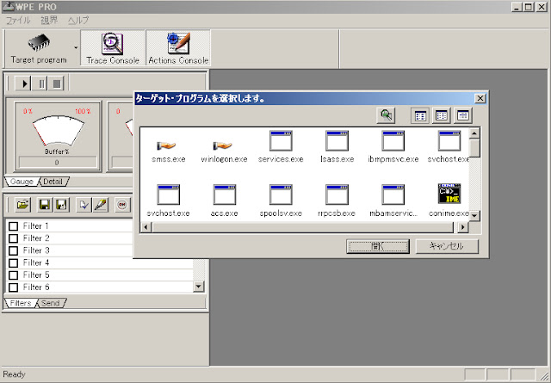Click the second save floppy icon
This screenshot has height=383, width=551.
pos(61,205)
